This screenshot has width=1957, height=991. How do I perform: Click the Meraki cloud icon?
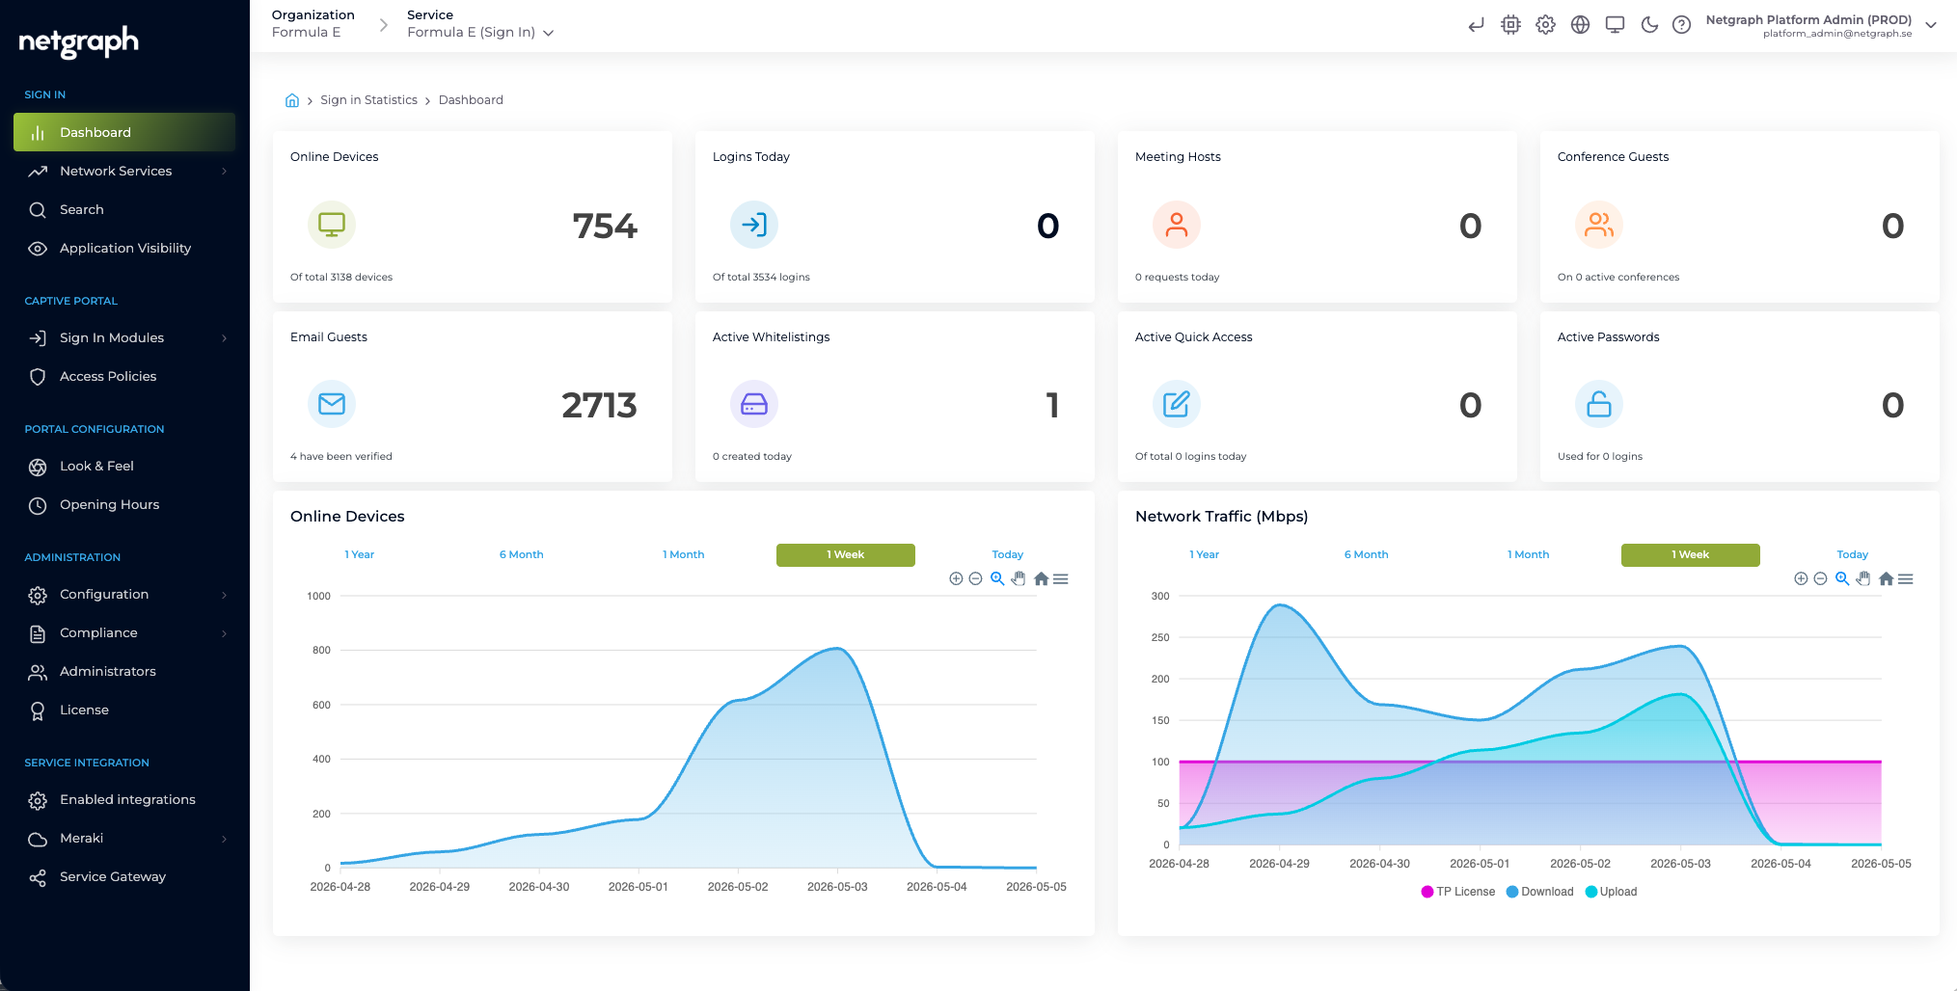[38, 839]
